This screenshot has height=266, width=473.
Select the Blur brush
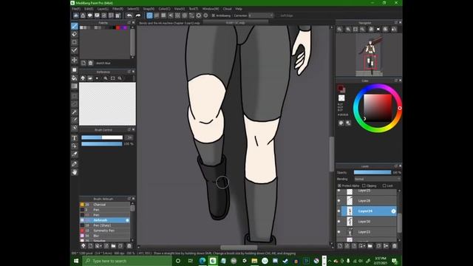click(105, 236)
